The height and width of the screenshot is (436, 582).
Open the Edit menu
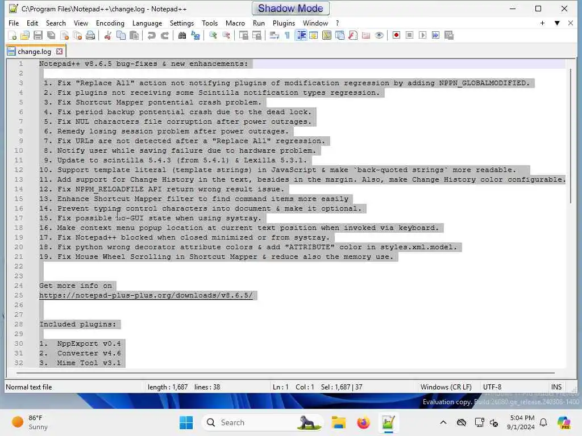(x=32, y=23)
